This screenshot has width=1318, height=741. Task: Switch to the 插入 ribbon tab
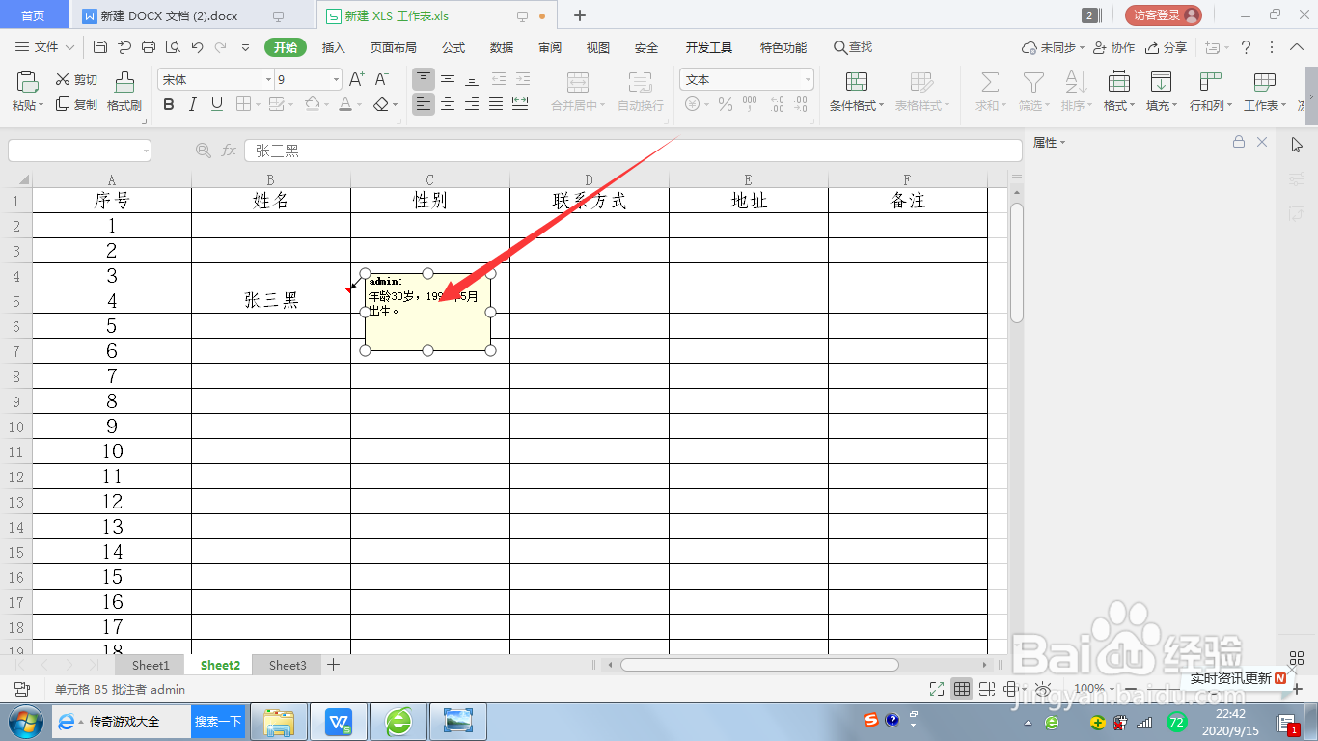pos(334,46)
